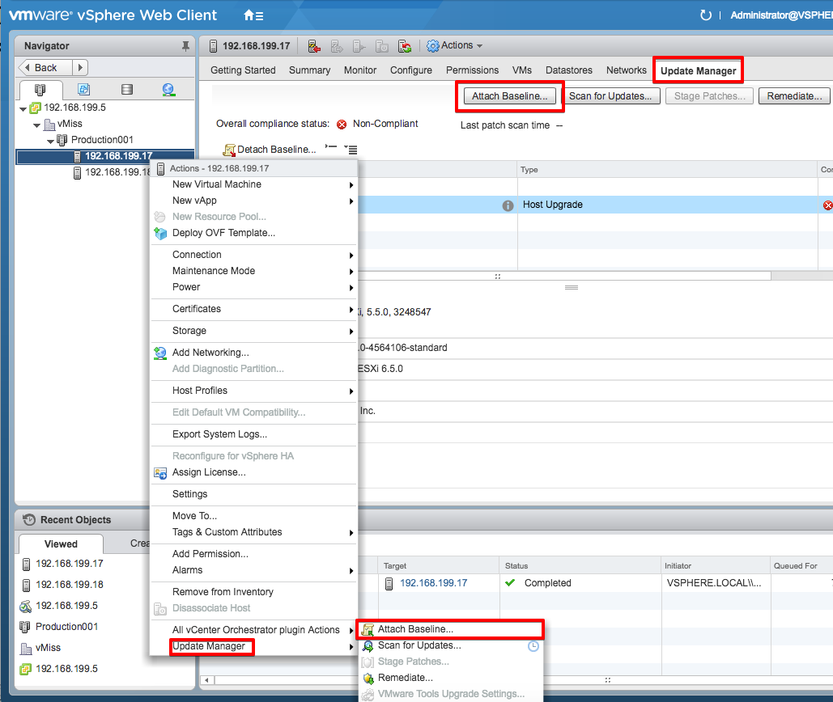Click the Attach Baseline button
The image size is (833, 702).
(x=509, y=96)
